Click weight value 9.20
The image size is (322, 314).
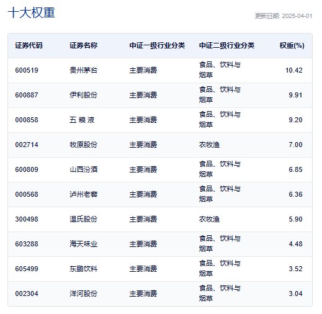(x=295, y=120)
